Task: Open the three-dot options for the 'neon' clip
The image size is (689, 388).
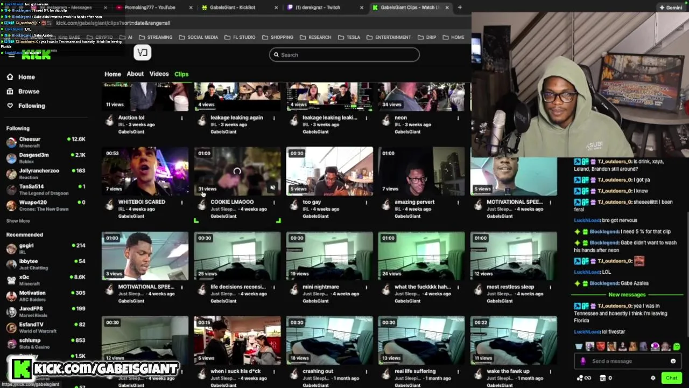Action: [x=458, y=118]
